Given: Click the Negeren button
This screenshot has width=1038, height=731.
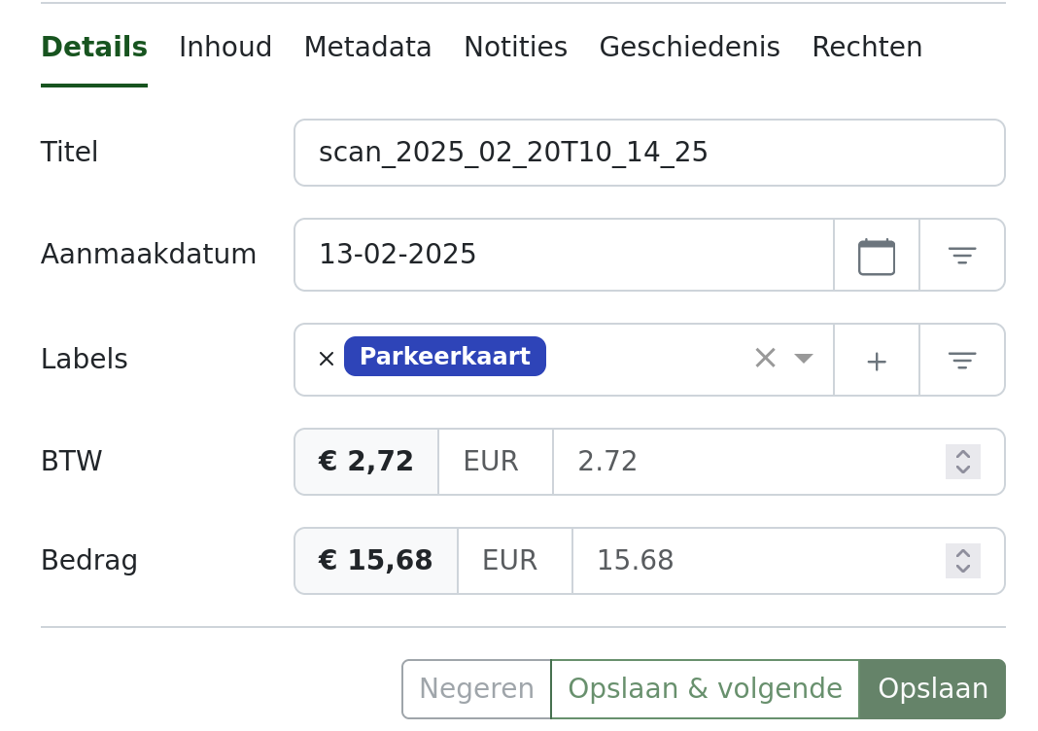Looking at the screenshot, I should coord(476,688).
